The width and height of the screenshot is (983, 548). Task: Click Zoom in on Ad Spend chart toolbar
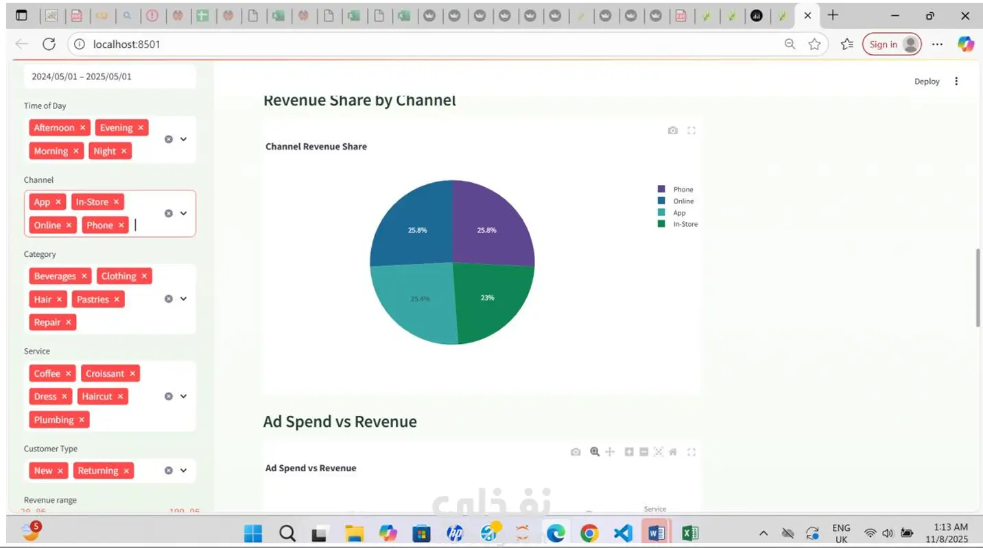tap(629, 451)
